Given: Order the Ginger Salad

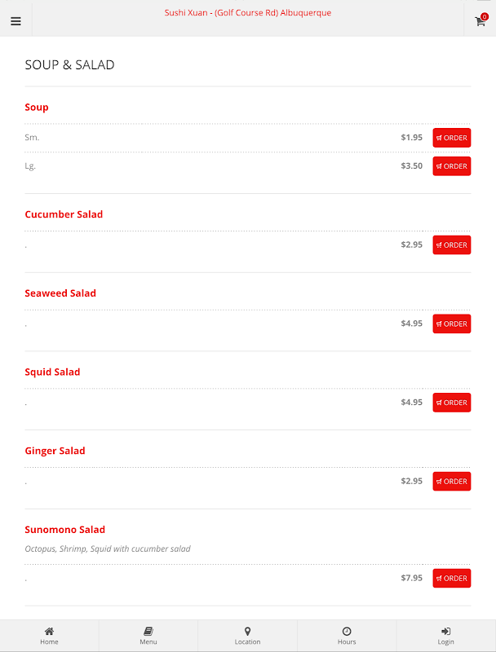Looking at the screenshot, I should pyautogui.click(x=451, y=481).
